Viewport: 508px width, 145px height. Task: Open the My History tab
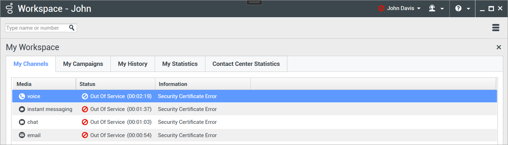coord(133,64)
